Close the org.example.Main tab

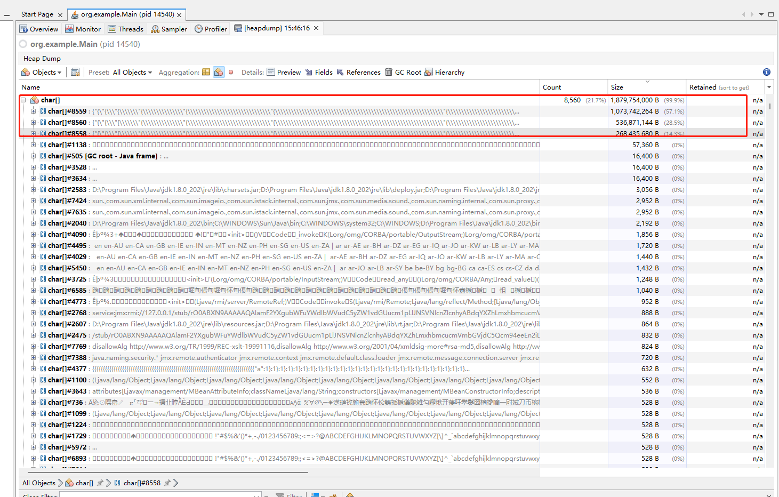[x=179, y=15]
